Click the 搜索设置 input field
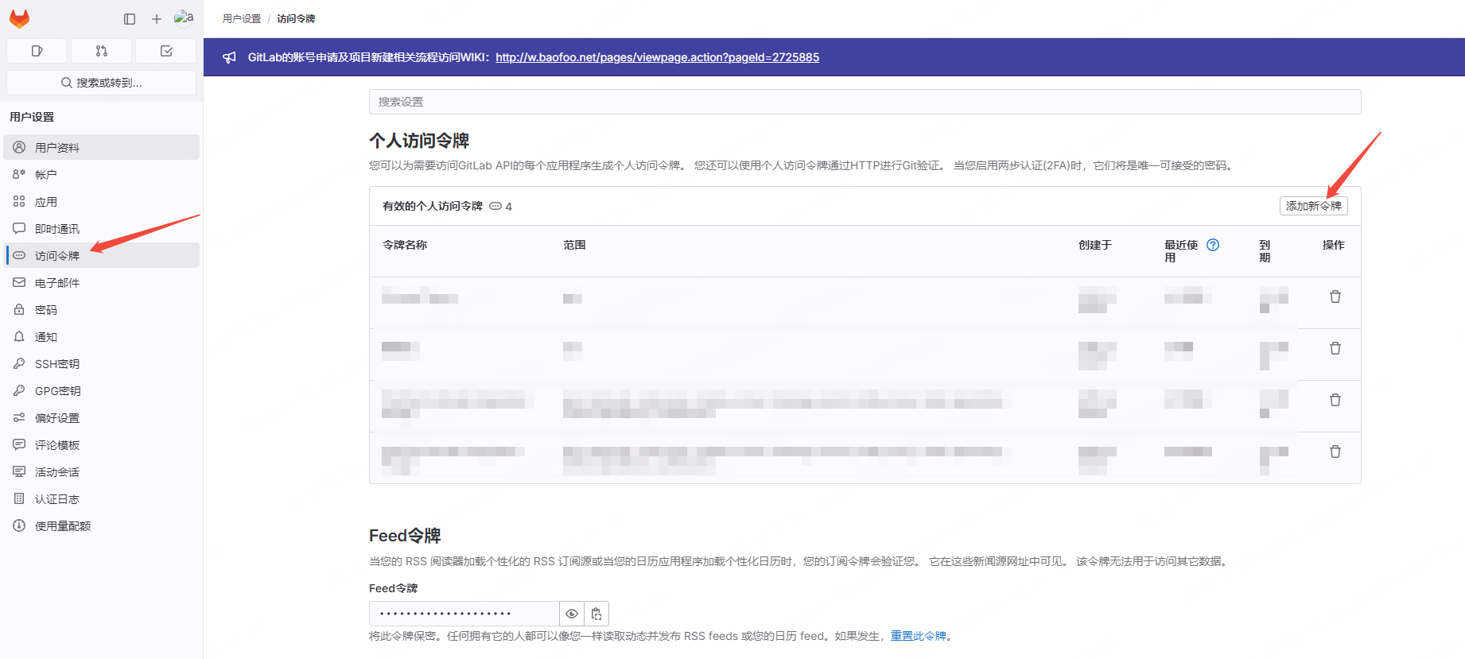Screen dimensions: 1465x659 pos(865,102)
